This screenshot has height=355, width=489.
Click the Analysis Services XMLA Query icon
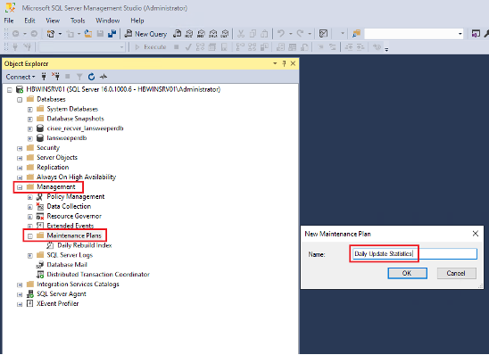point(213,34)
